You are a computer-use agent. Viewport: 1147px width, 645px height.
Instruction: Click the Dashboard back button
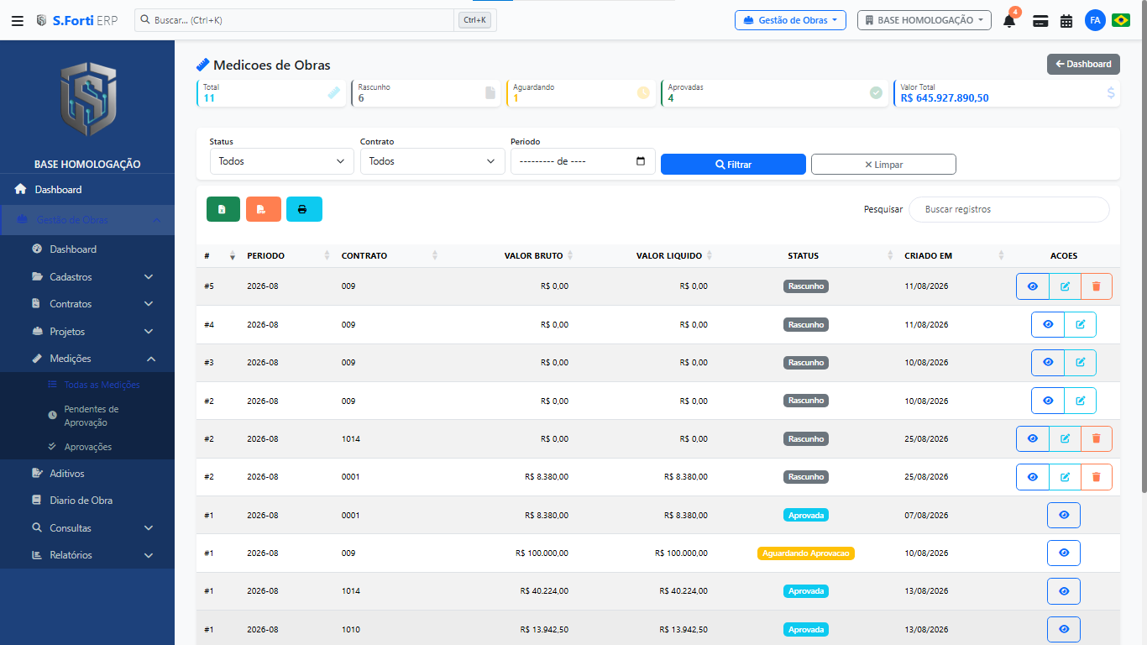tap(1083, 64)
